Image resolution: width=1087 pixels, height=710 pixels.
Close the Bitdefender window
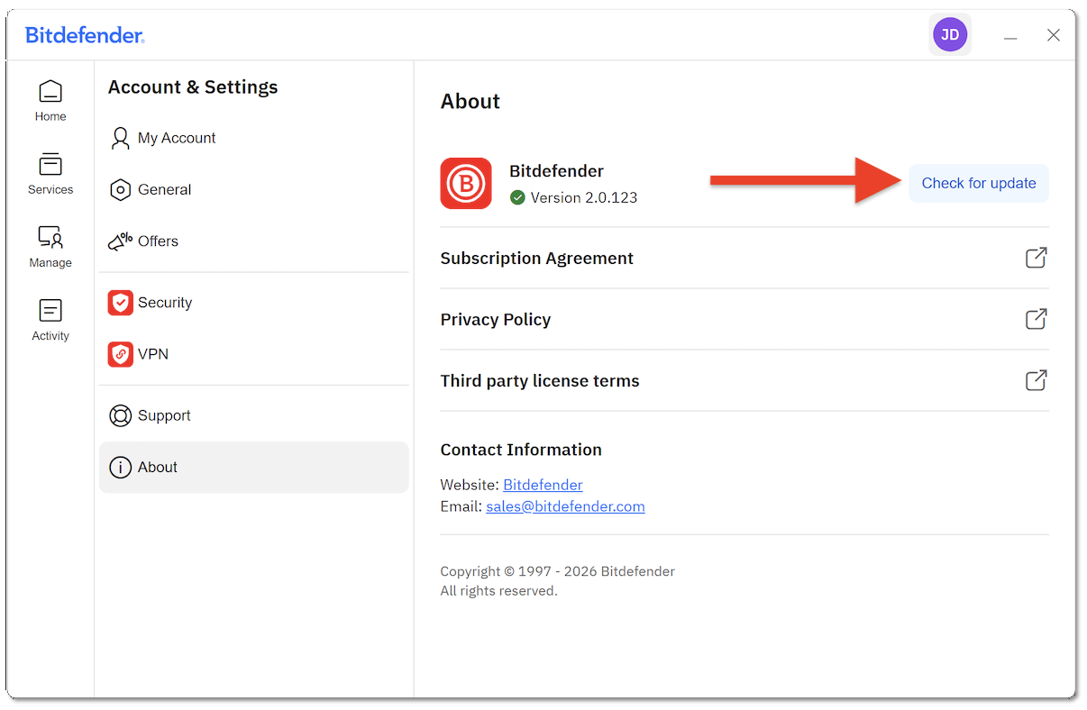coord(1053,35)
